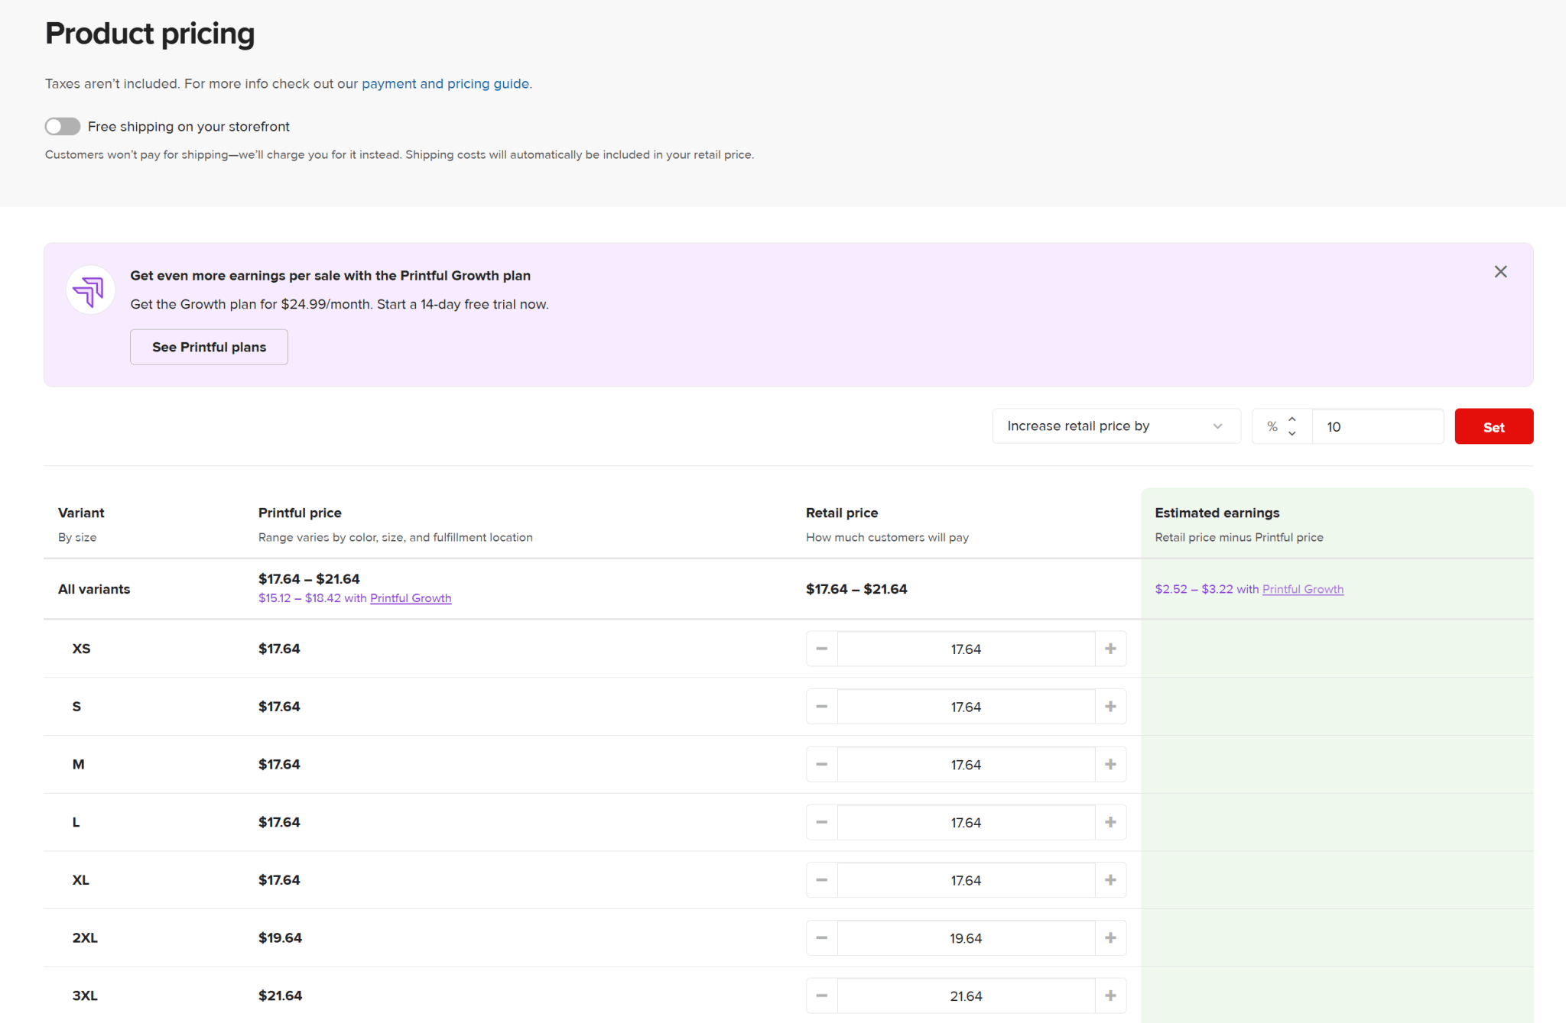Decrease the L variant retail price
This screenshot has height=1023, width=1566.
tap(822, 822)
